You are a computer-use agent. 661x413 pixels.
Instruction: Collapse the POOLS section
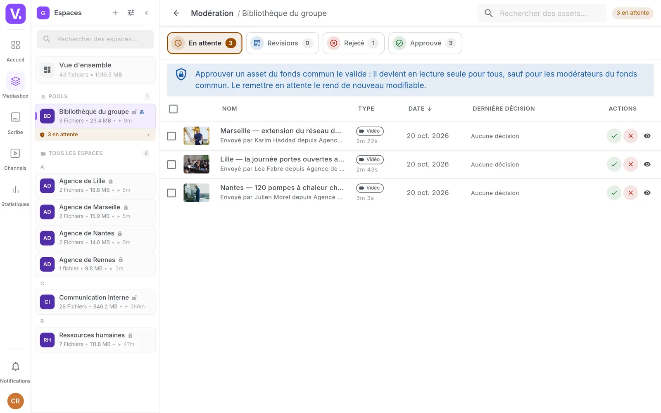tap(95, 96)
